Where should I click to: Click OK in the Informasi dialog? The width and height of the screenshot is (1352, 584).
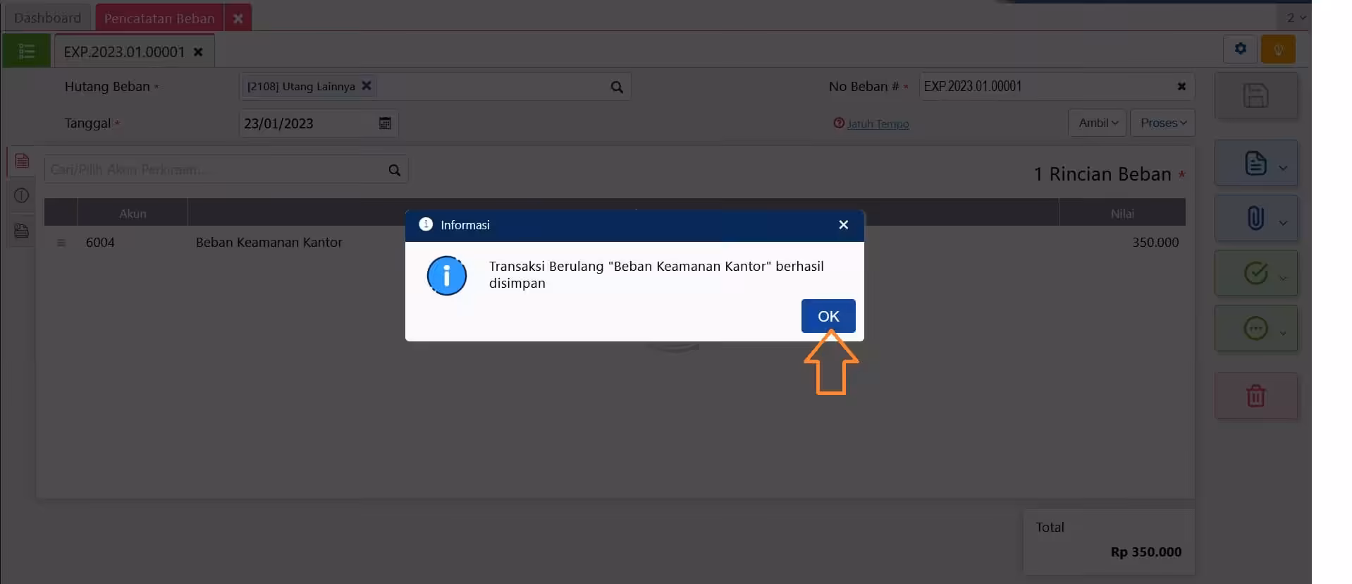coord(828,316)
